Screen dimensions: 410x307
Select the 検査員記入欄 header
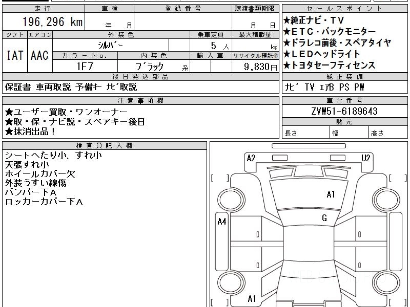click(x=105, y=146)
